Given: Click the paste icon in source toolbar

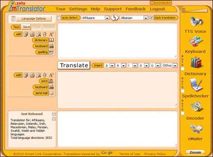Looking at the screenshot, I should click(x=32, y=34).
